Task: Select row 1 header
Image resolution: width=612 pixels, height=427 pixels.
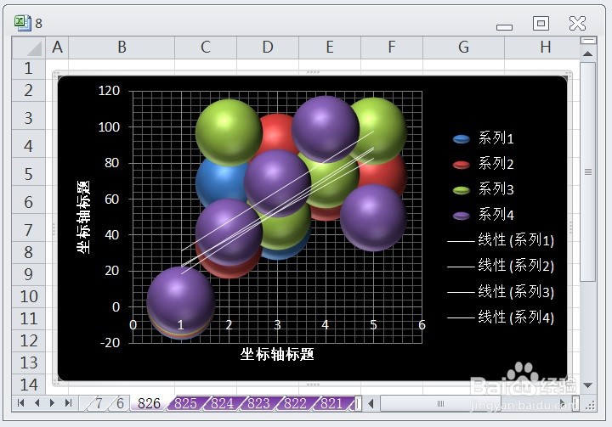Action: point(29,69)
